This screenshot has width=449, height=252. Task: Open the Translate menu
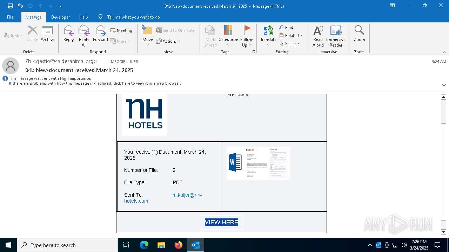click(x=268, y=36)
